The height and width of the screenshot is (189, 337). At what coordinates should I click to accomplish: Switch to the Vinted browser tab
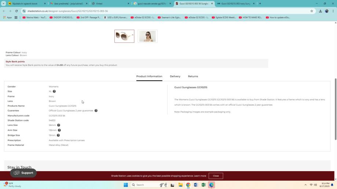click(110, 3)
